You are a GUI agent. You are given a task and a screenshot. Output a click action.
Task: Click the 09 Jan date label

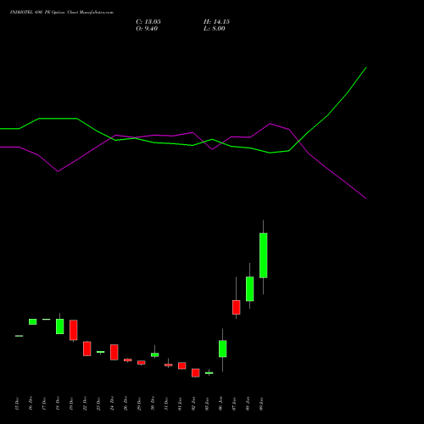[261, 404]
